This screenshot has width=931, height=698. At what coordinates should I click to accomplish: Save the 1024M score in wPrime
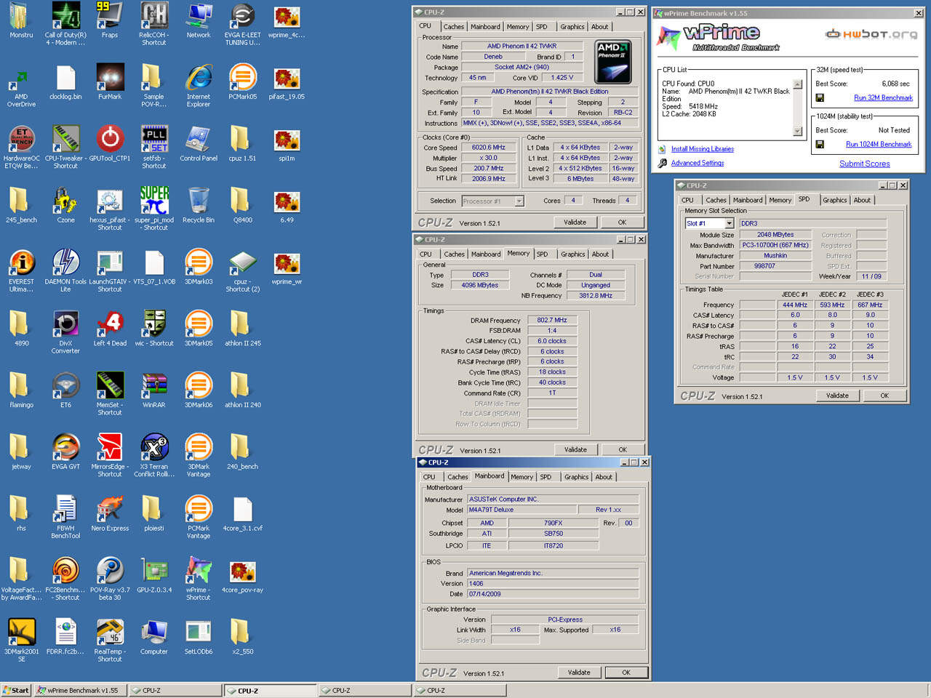820,144
